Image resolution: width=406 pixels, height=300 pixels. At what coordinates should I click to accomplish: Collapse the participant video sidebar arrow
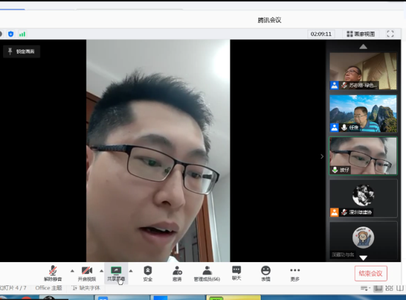[322, 156]
